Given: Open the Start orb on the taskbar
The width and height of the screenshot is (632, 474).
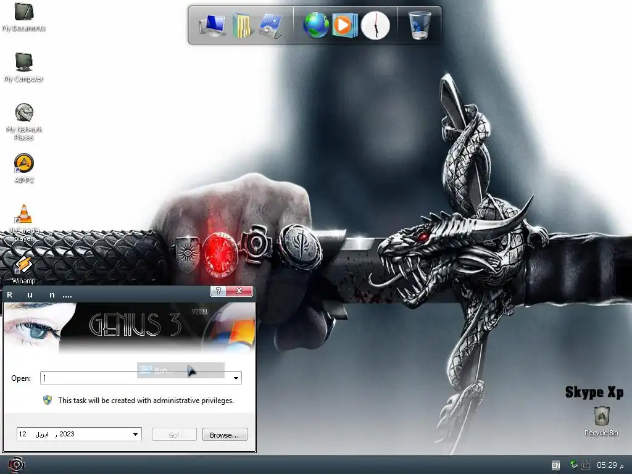Looking at the screenshot, I should click(x=16, y=465).
